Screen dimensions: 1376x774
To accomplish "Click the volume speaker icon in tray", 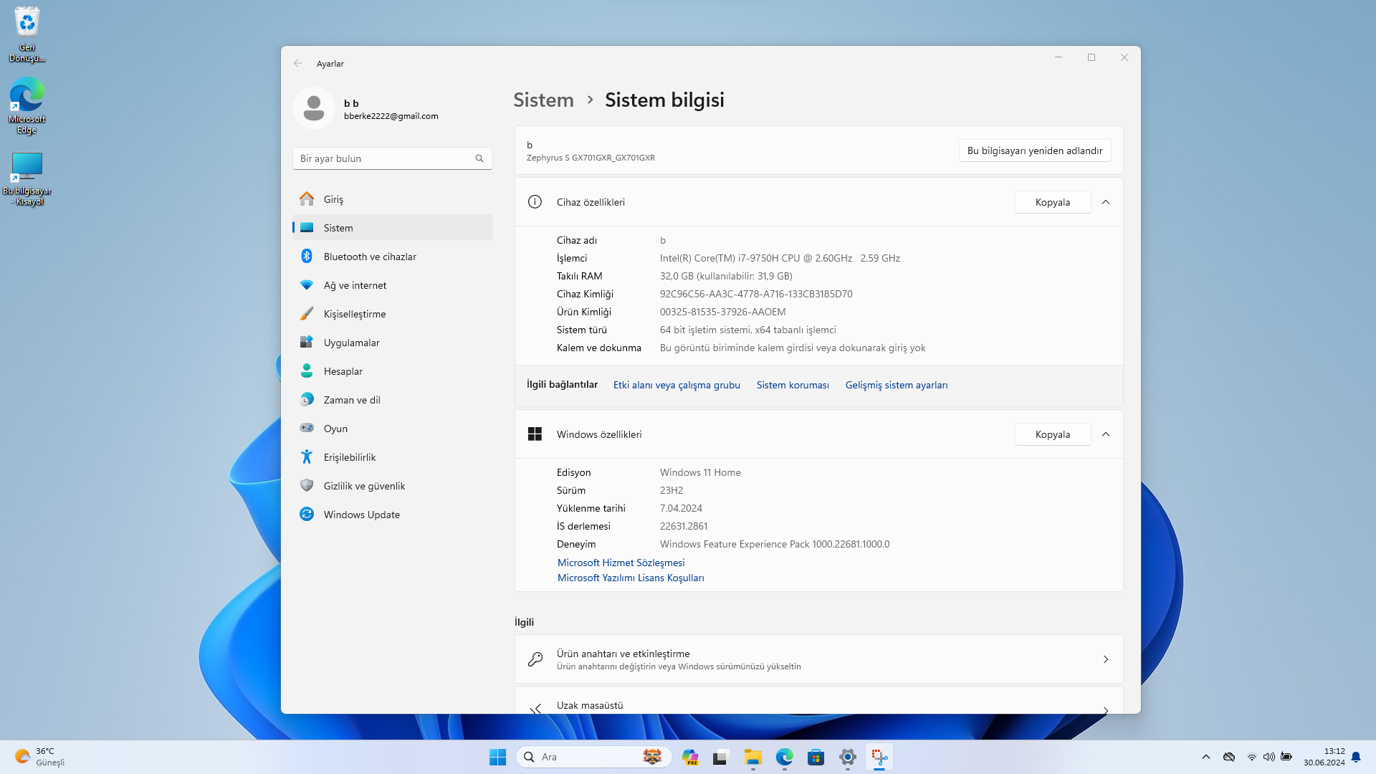I will pos(1269,757).
